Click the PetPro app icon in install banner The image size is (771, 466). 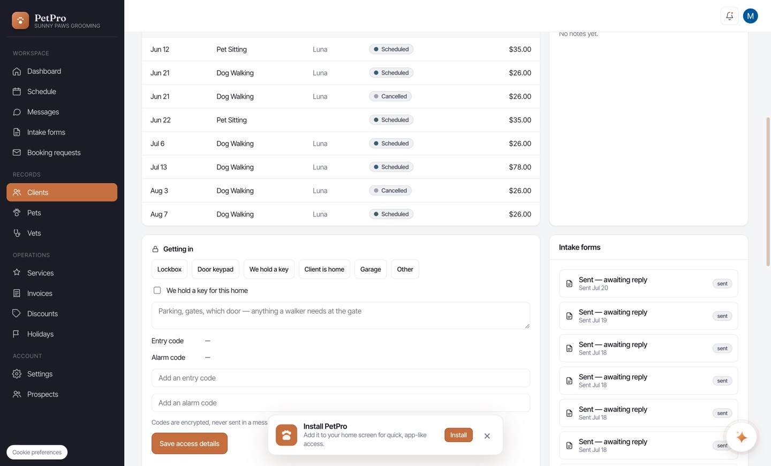pos(286,435)
